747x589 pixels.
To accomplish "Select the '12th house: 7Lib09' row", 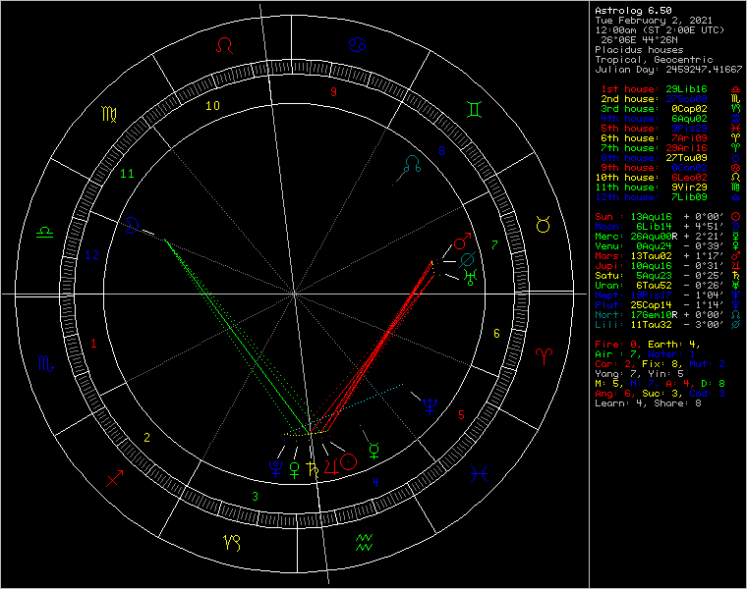I will tap(667, 197).
